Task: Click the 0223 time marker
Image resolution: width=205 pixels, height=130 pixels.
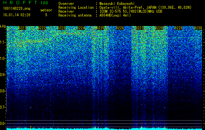Action: click(x=61, y=28)
